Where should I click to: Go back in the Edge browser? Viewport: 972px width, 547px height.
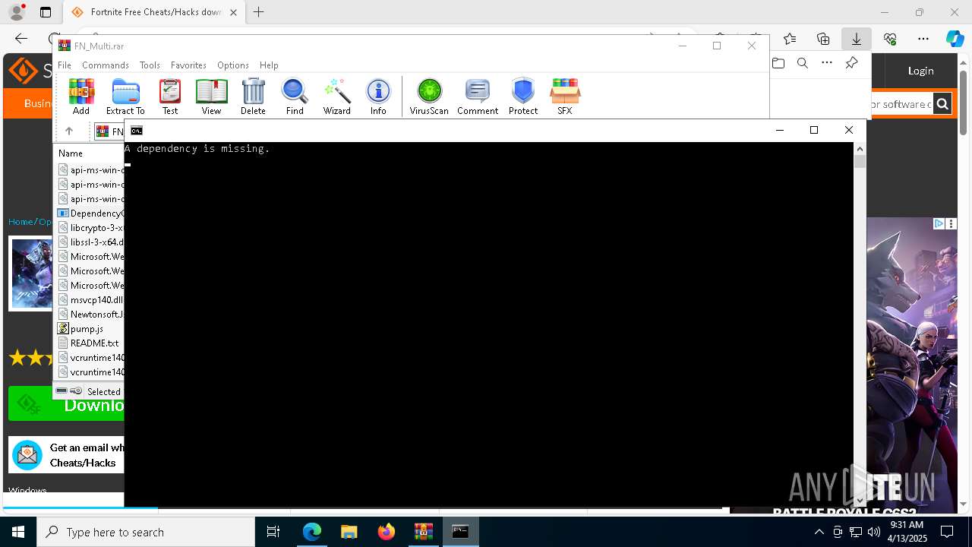(21, 39)
